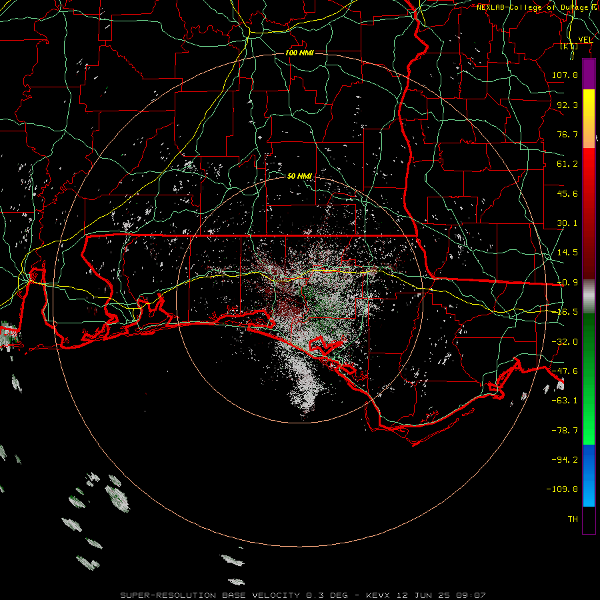600x600 pixels.
Task: Select the 107.8 velocity scale value
Action: (x=565, y=75)
